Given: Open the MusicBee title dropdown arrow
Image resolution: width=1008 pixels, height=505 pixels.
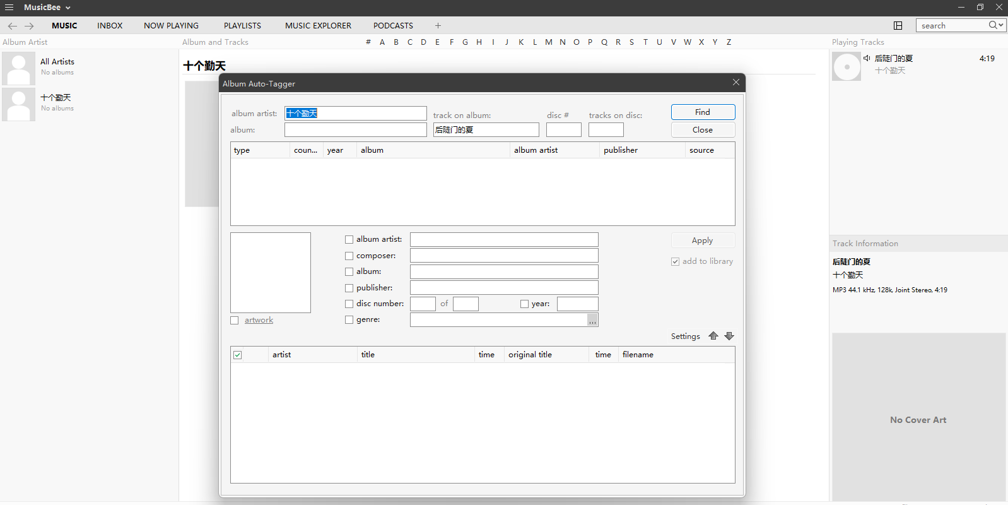Looking at the screenshot, I should coord(67,8).
